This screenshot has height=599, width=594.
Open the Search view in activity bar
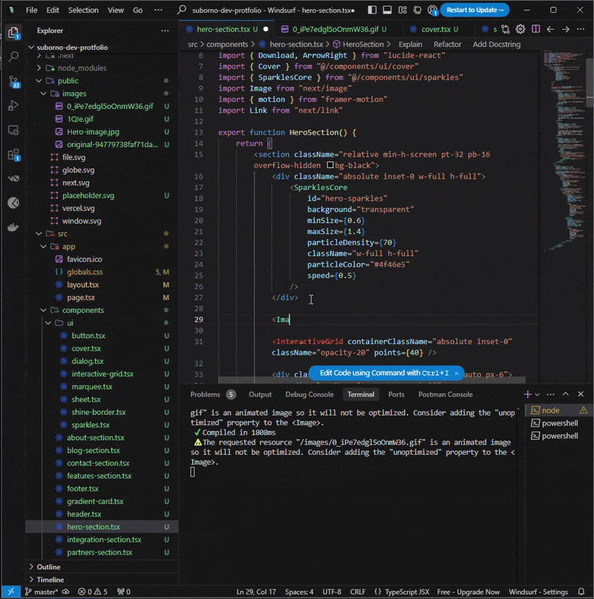[13, 56]
